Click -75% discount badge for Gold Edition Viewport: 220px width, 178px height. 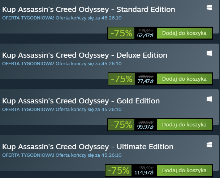pos(121,125)
